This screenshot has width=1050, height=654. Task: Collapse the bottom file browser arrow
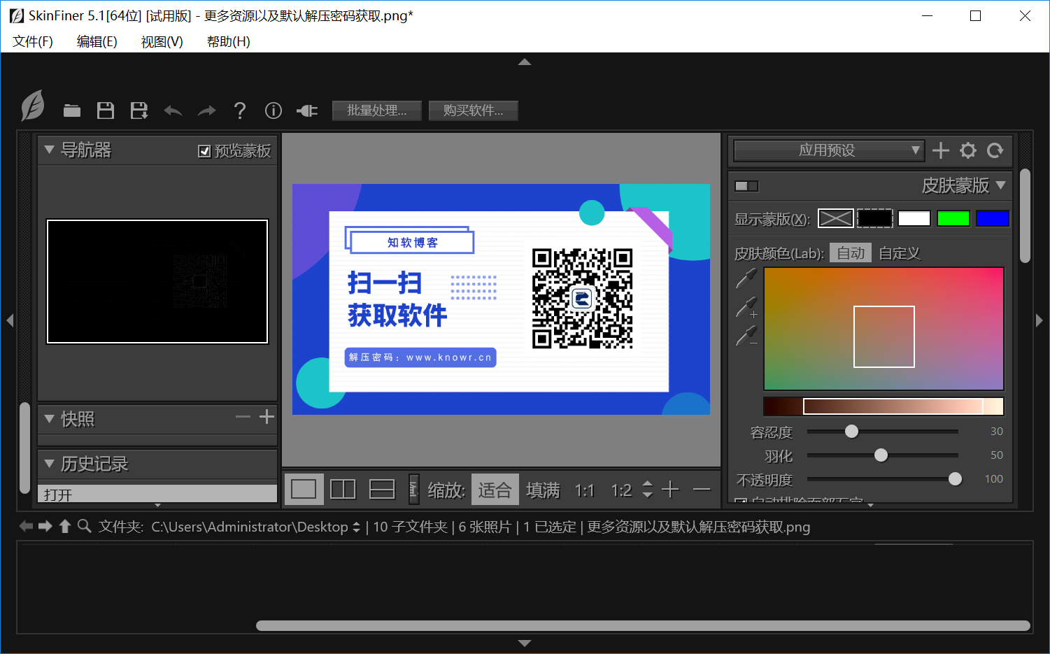click(x=525, y=643)
